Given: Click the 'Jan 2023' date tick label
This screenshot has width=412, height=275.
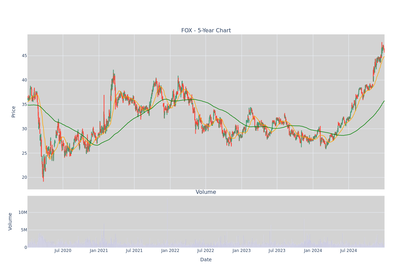Looking at the screenshot, I should [x=242, y=251].
